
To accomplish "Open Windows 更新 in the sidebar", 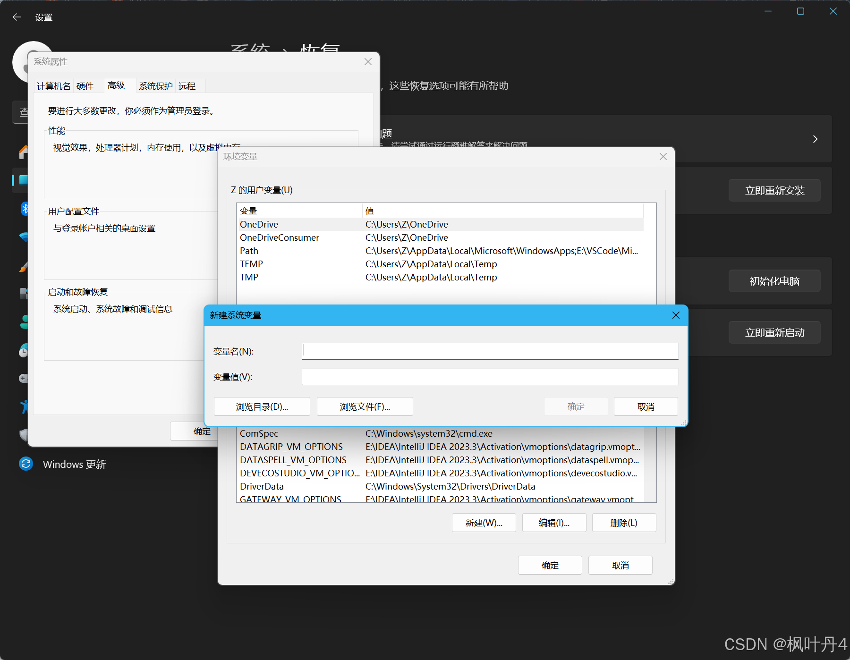I will (74, 464).
